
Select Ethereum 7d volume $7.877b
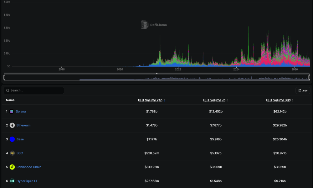coord(216,125)
